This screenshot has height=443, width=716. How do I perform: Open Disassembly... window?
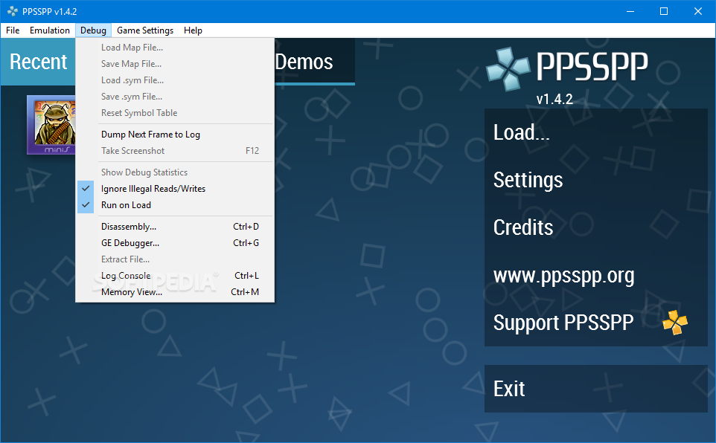(175, 227)
